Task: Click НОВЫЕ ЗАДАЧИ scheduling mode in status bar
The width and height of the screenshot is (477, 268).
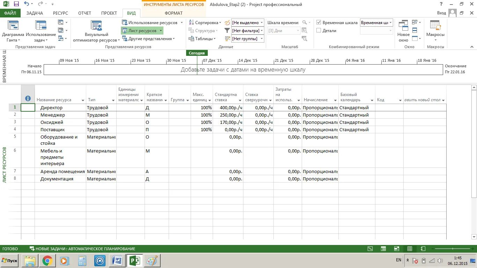Action: pyautogui.click(x=82, y=249)
